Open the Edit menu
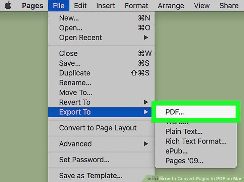244x182 pixels. [80, 6]
